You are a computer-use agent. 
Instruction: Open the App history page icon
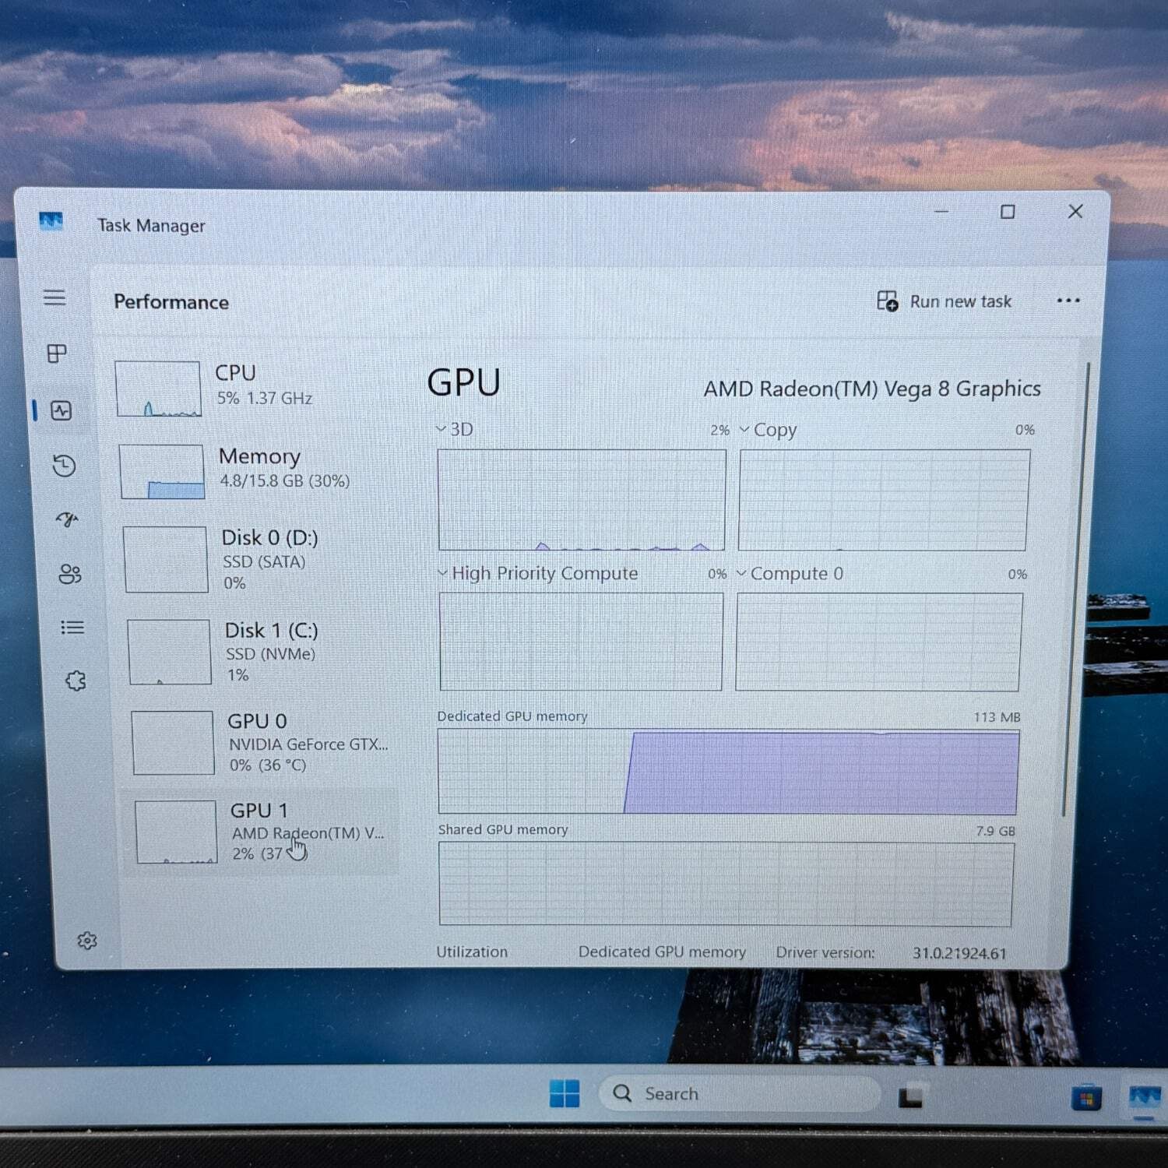coord(64,466)
